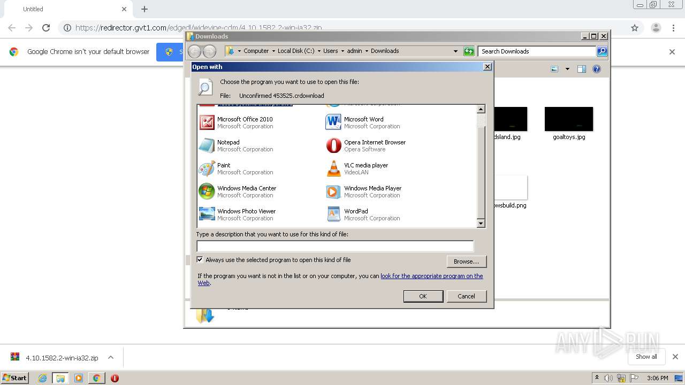Click the Action Center flag tray icon

[633, 378]
